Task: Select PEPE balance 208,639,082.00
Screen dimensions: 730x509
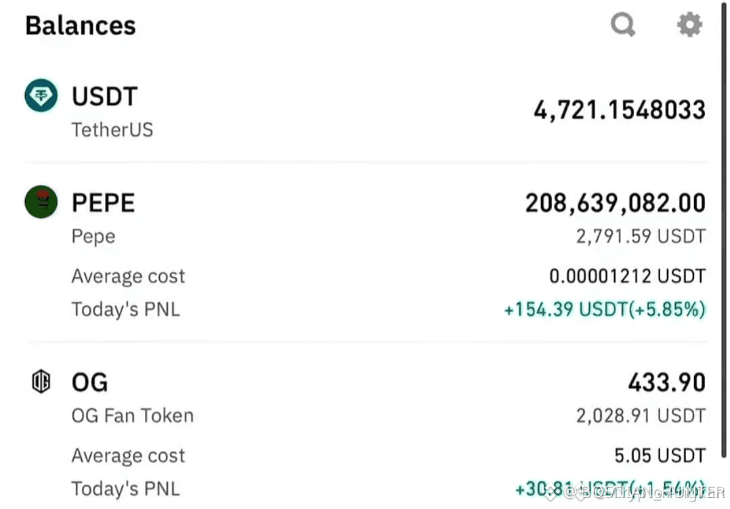Action: click(615, 202)
